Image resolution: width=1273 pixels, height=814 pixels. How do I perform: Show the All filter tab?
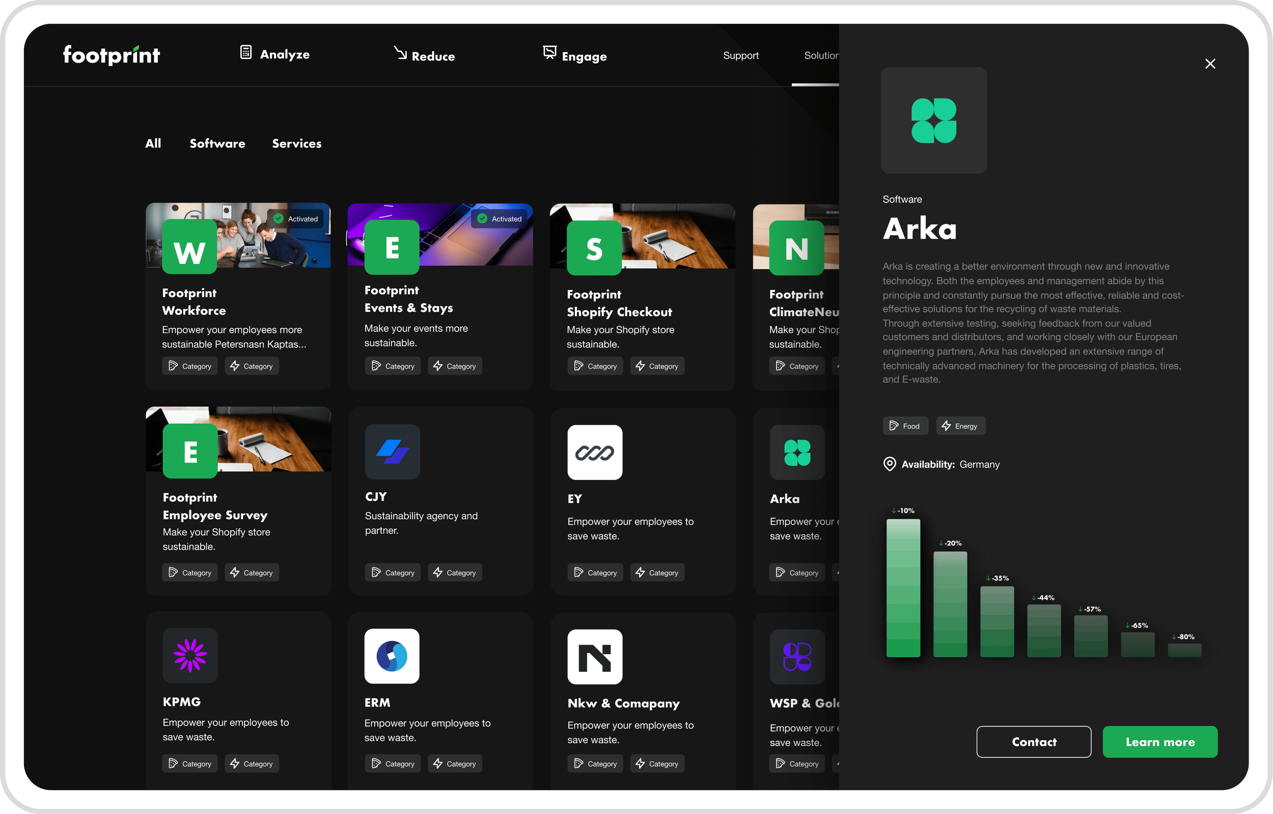pyautogui.click(x=153, y=143)
